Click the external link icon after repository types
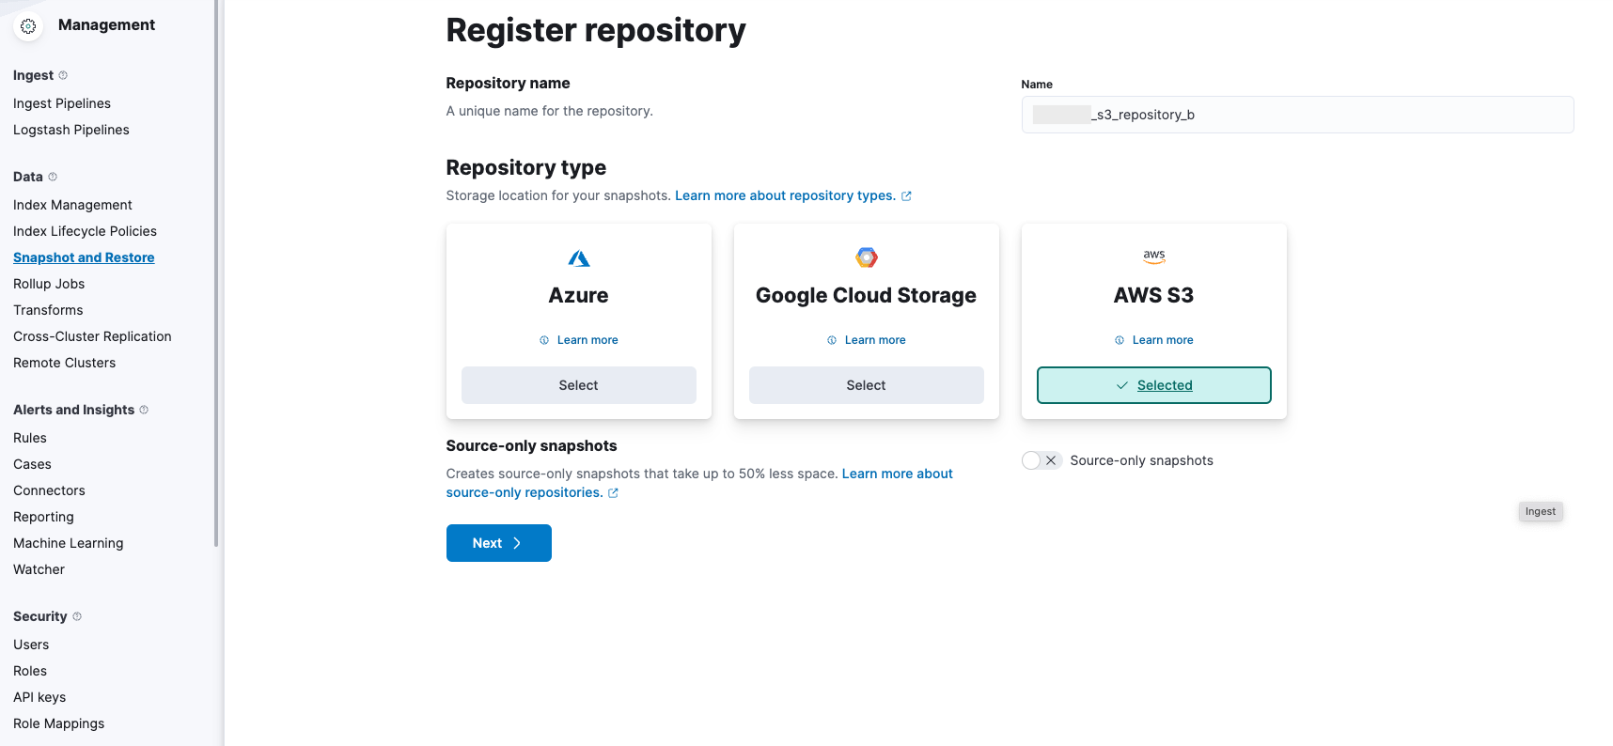 click(x=906, y=196)
